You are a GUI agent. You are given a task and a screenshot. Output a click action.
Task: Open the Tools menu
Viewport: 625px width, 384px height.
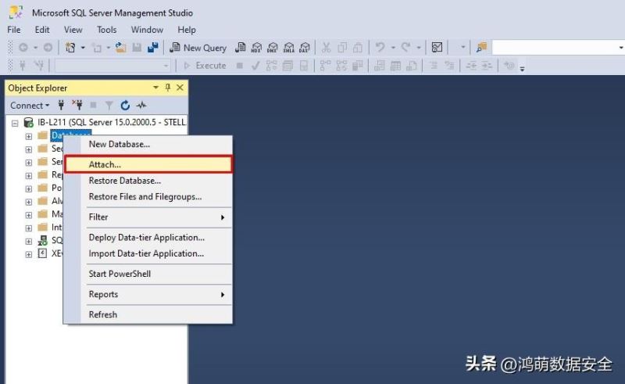[107, 30]
